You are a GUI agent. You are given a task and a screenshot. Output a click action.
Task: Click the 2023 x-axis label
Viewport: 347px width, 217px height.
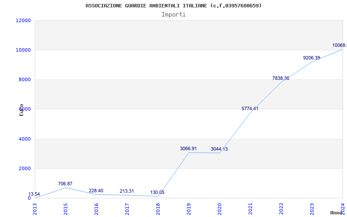tap(312, 209)
